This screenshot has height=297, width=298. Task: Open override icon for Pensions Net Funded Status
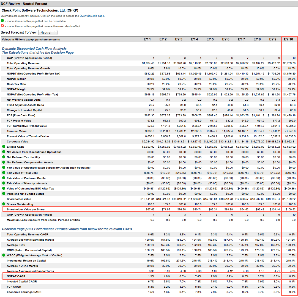tap(4, 194)
